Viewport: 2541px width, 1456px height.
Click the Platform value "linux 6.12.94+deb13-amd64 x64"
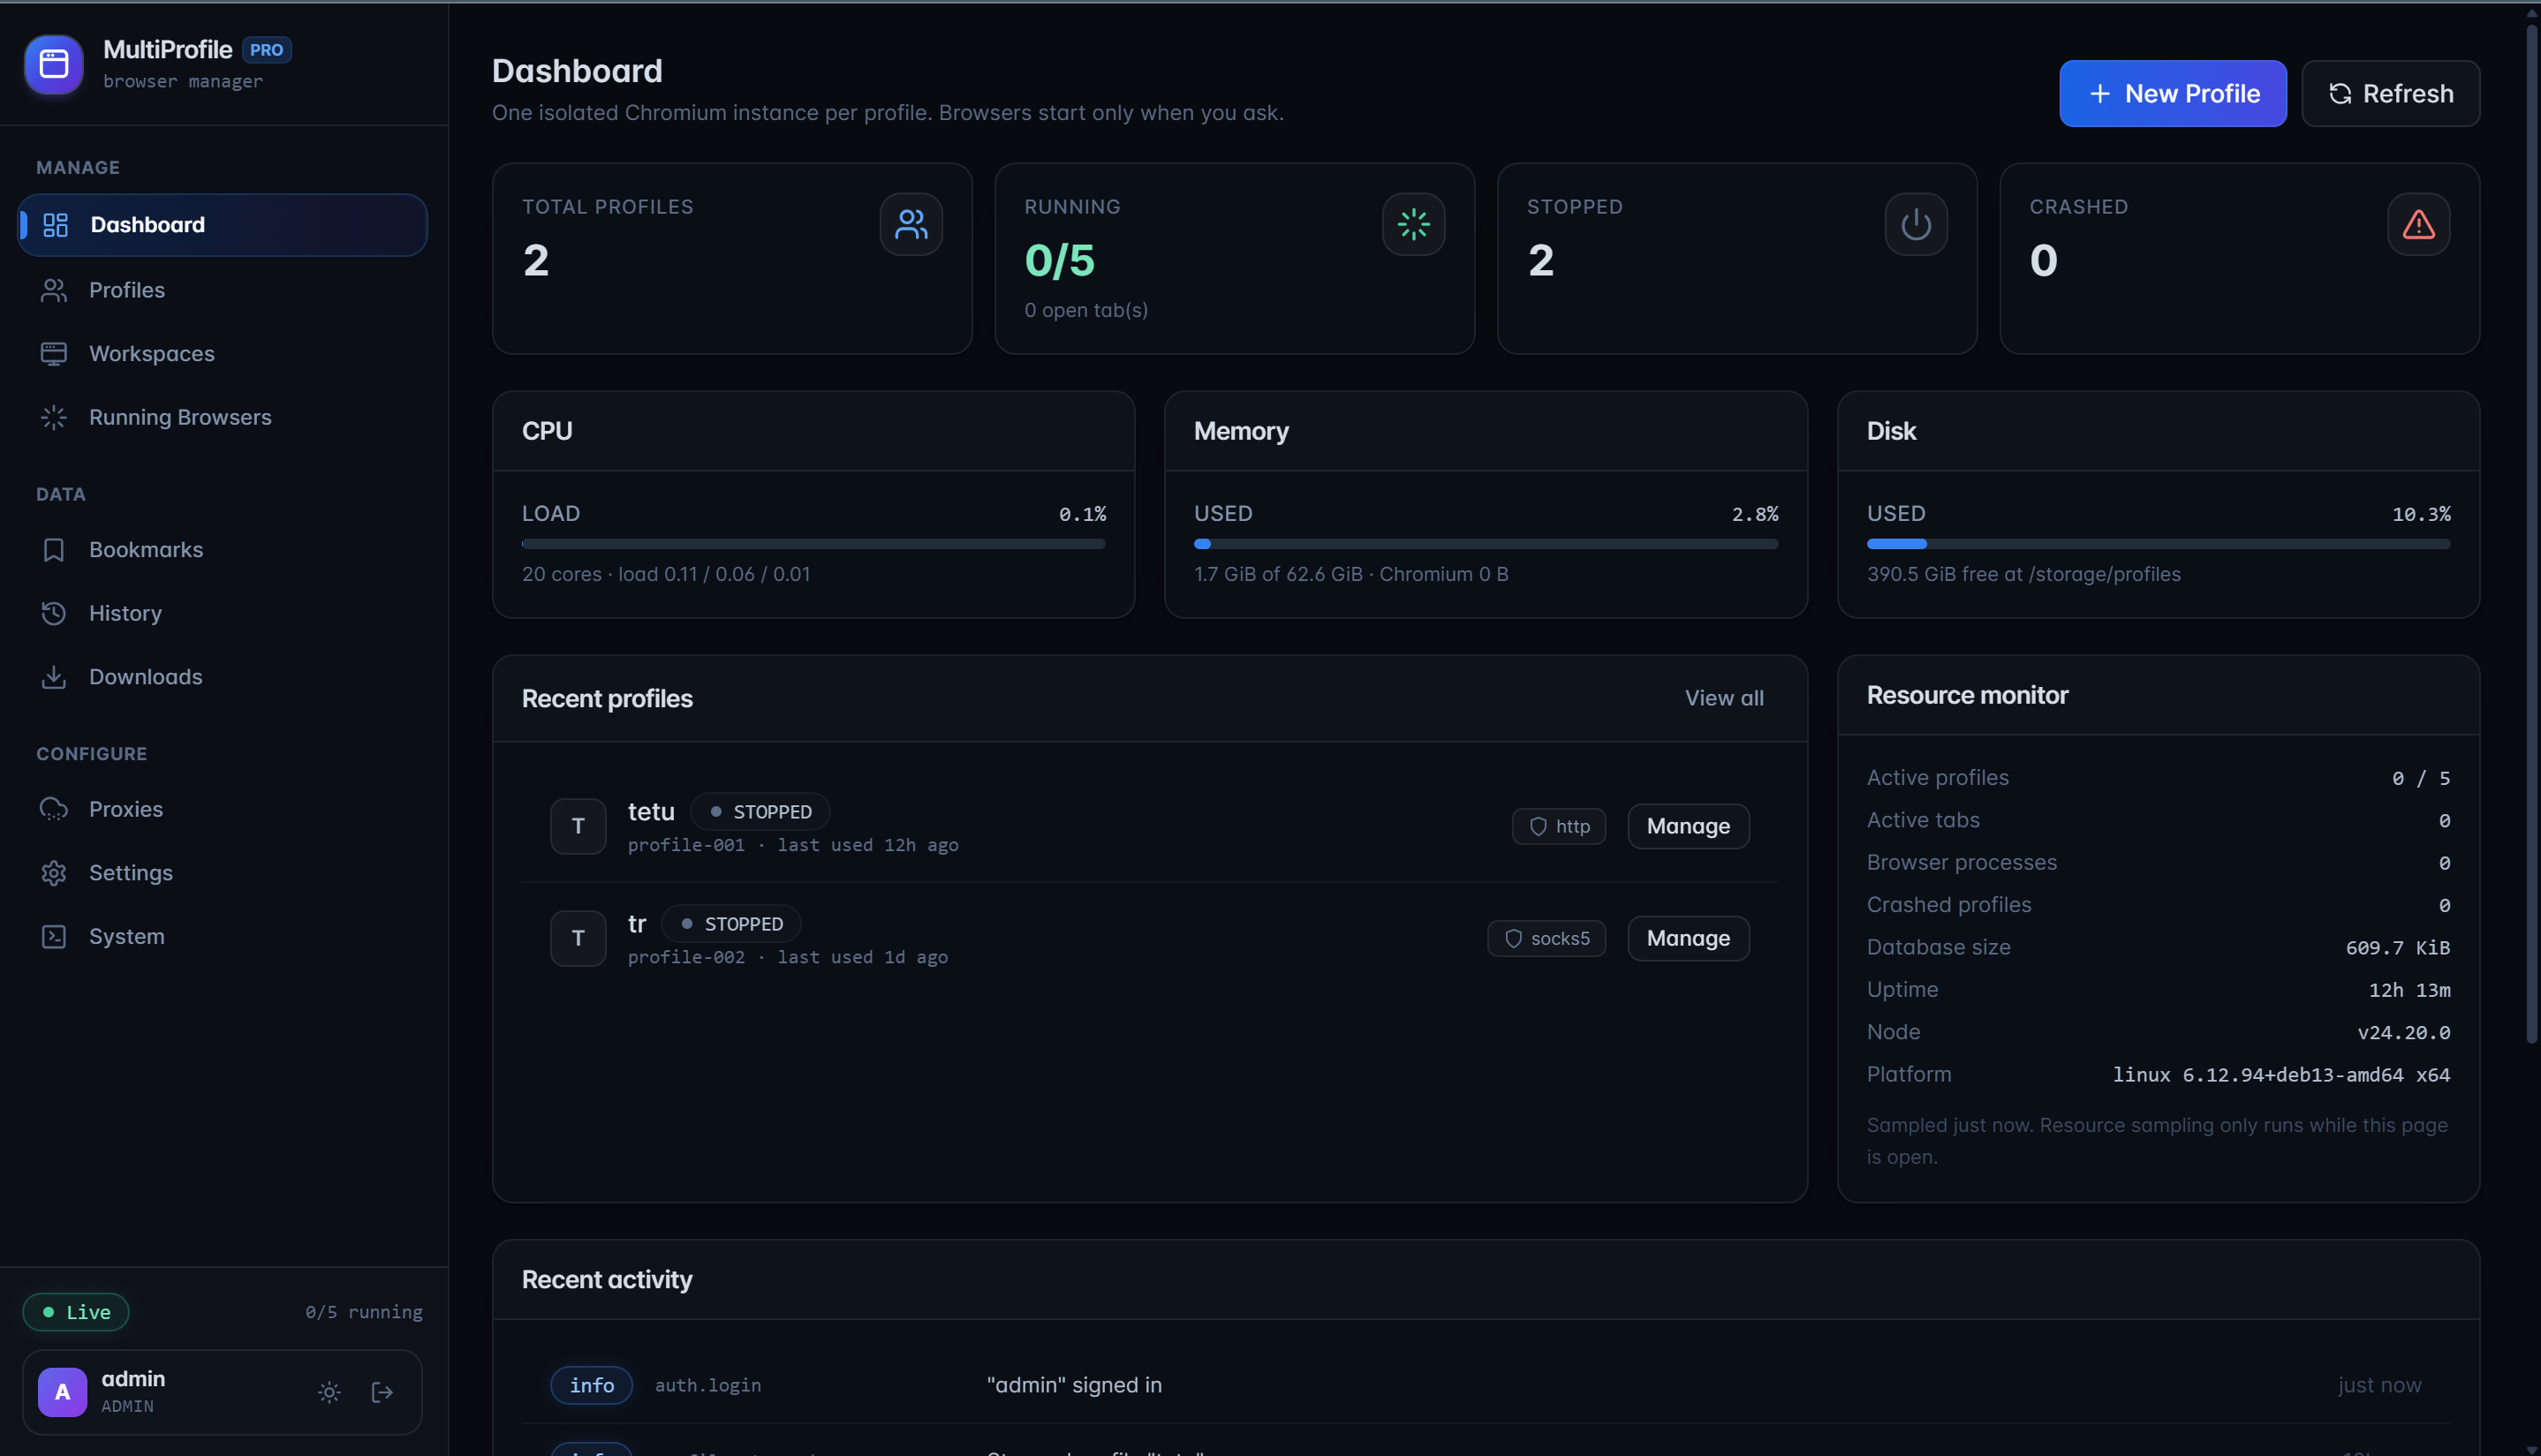[2281, 1075]
